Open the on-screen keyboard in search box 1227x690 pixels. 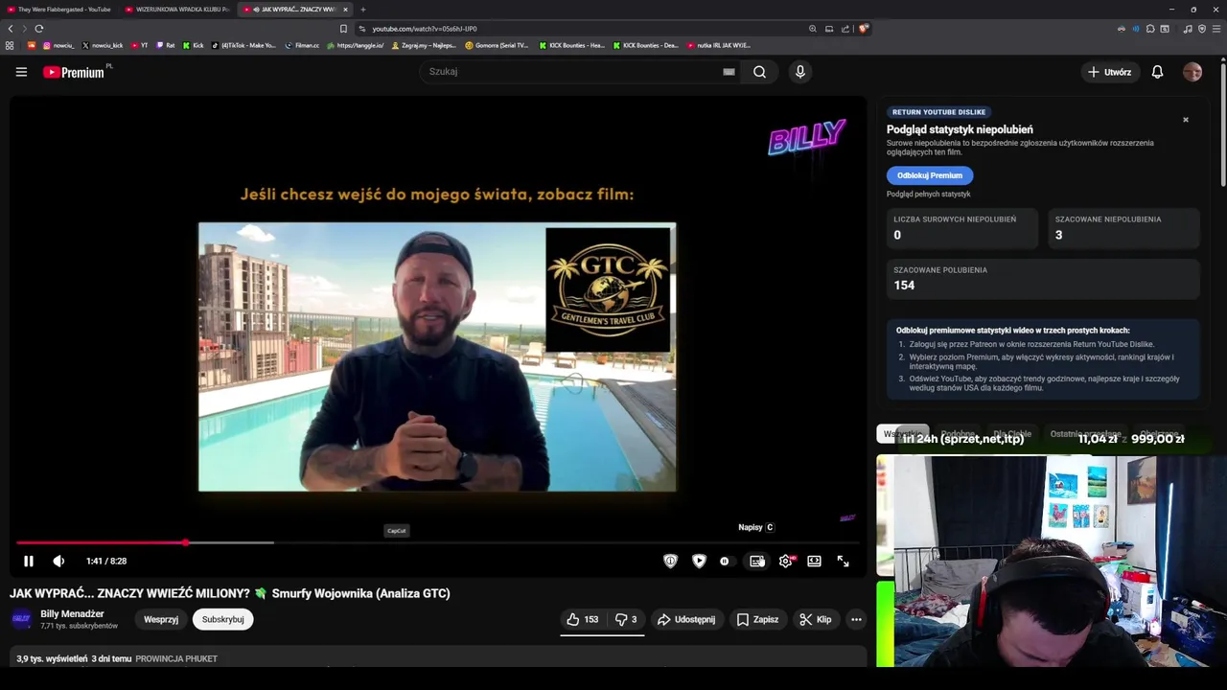coord(729,72)
